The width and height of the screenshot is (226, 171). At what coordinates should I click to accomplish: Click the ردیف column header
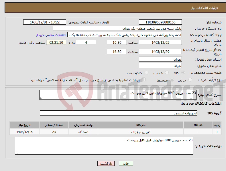point(217,125)
